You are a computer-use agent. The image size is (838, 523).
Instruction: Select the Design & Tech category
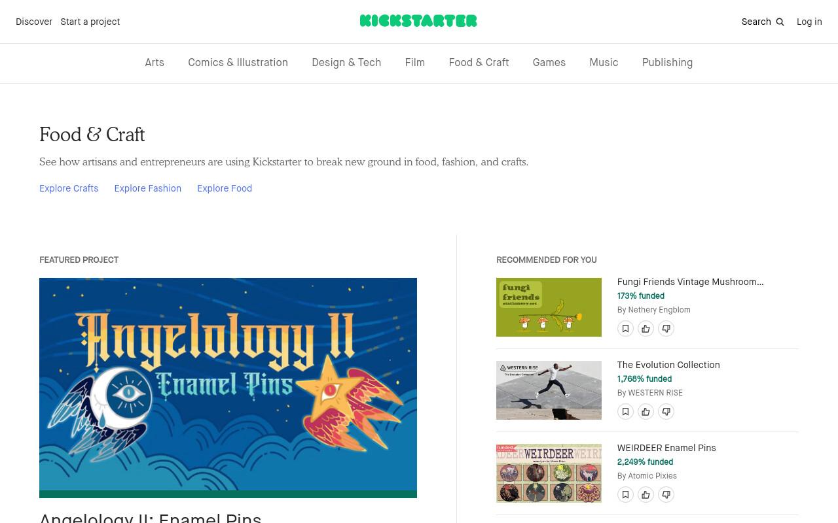pyautogui.click(x=346, y=63)
